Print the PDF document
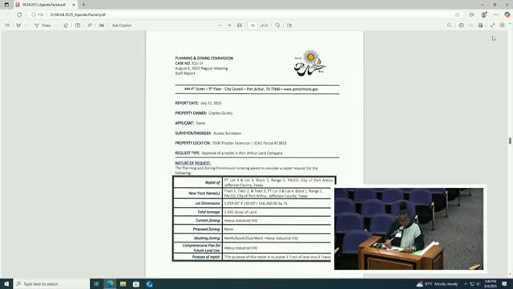Screen dimensions: 513x289 point(461,25)
